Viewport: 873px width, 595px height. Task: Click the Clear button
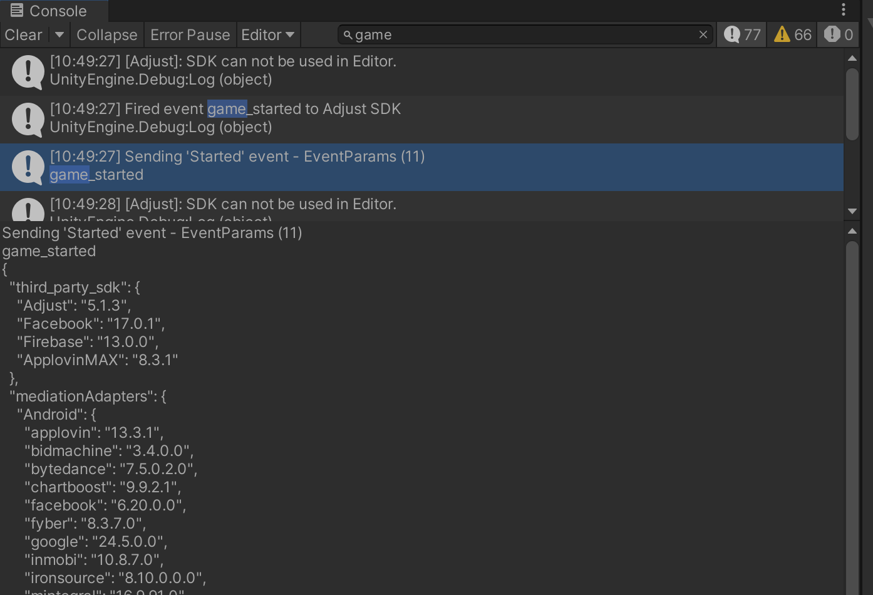pos(23,34)
